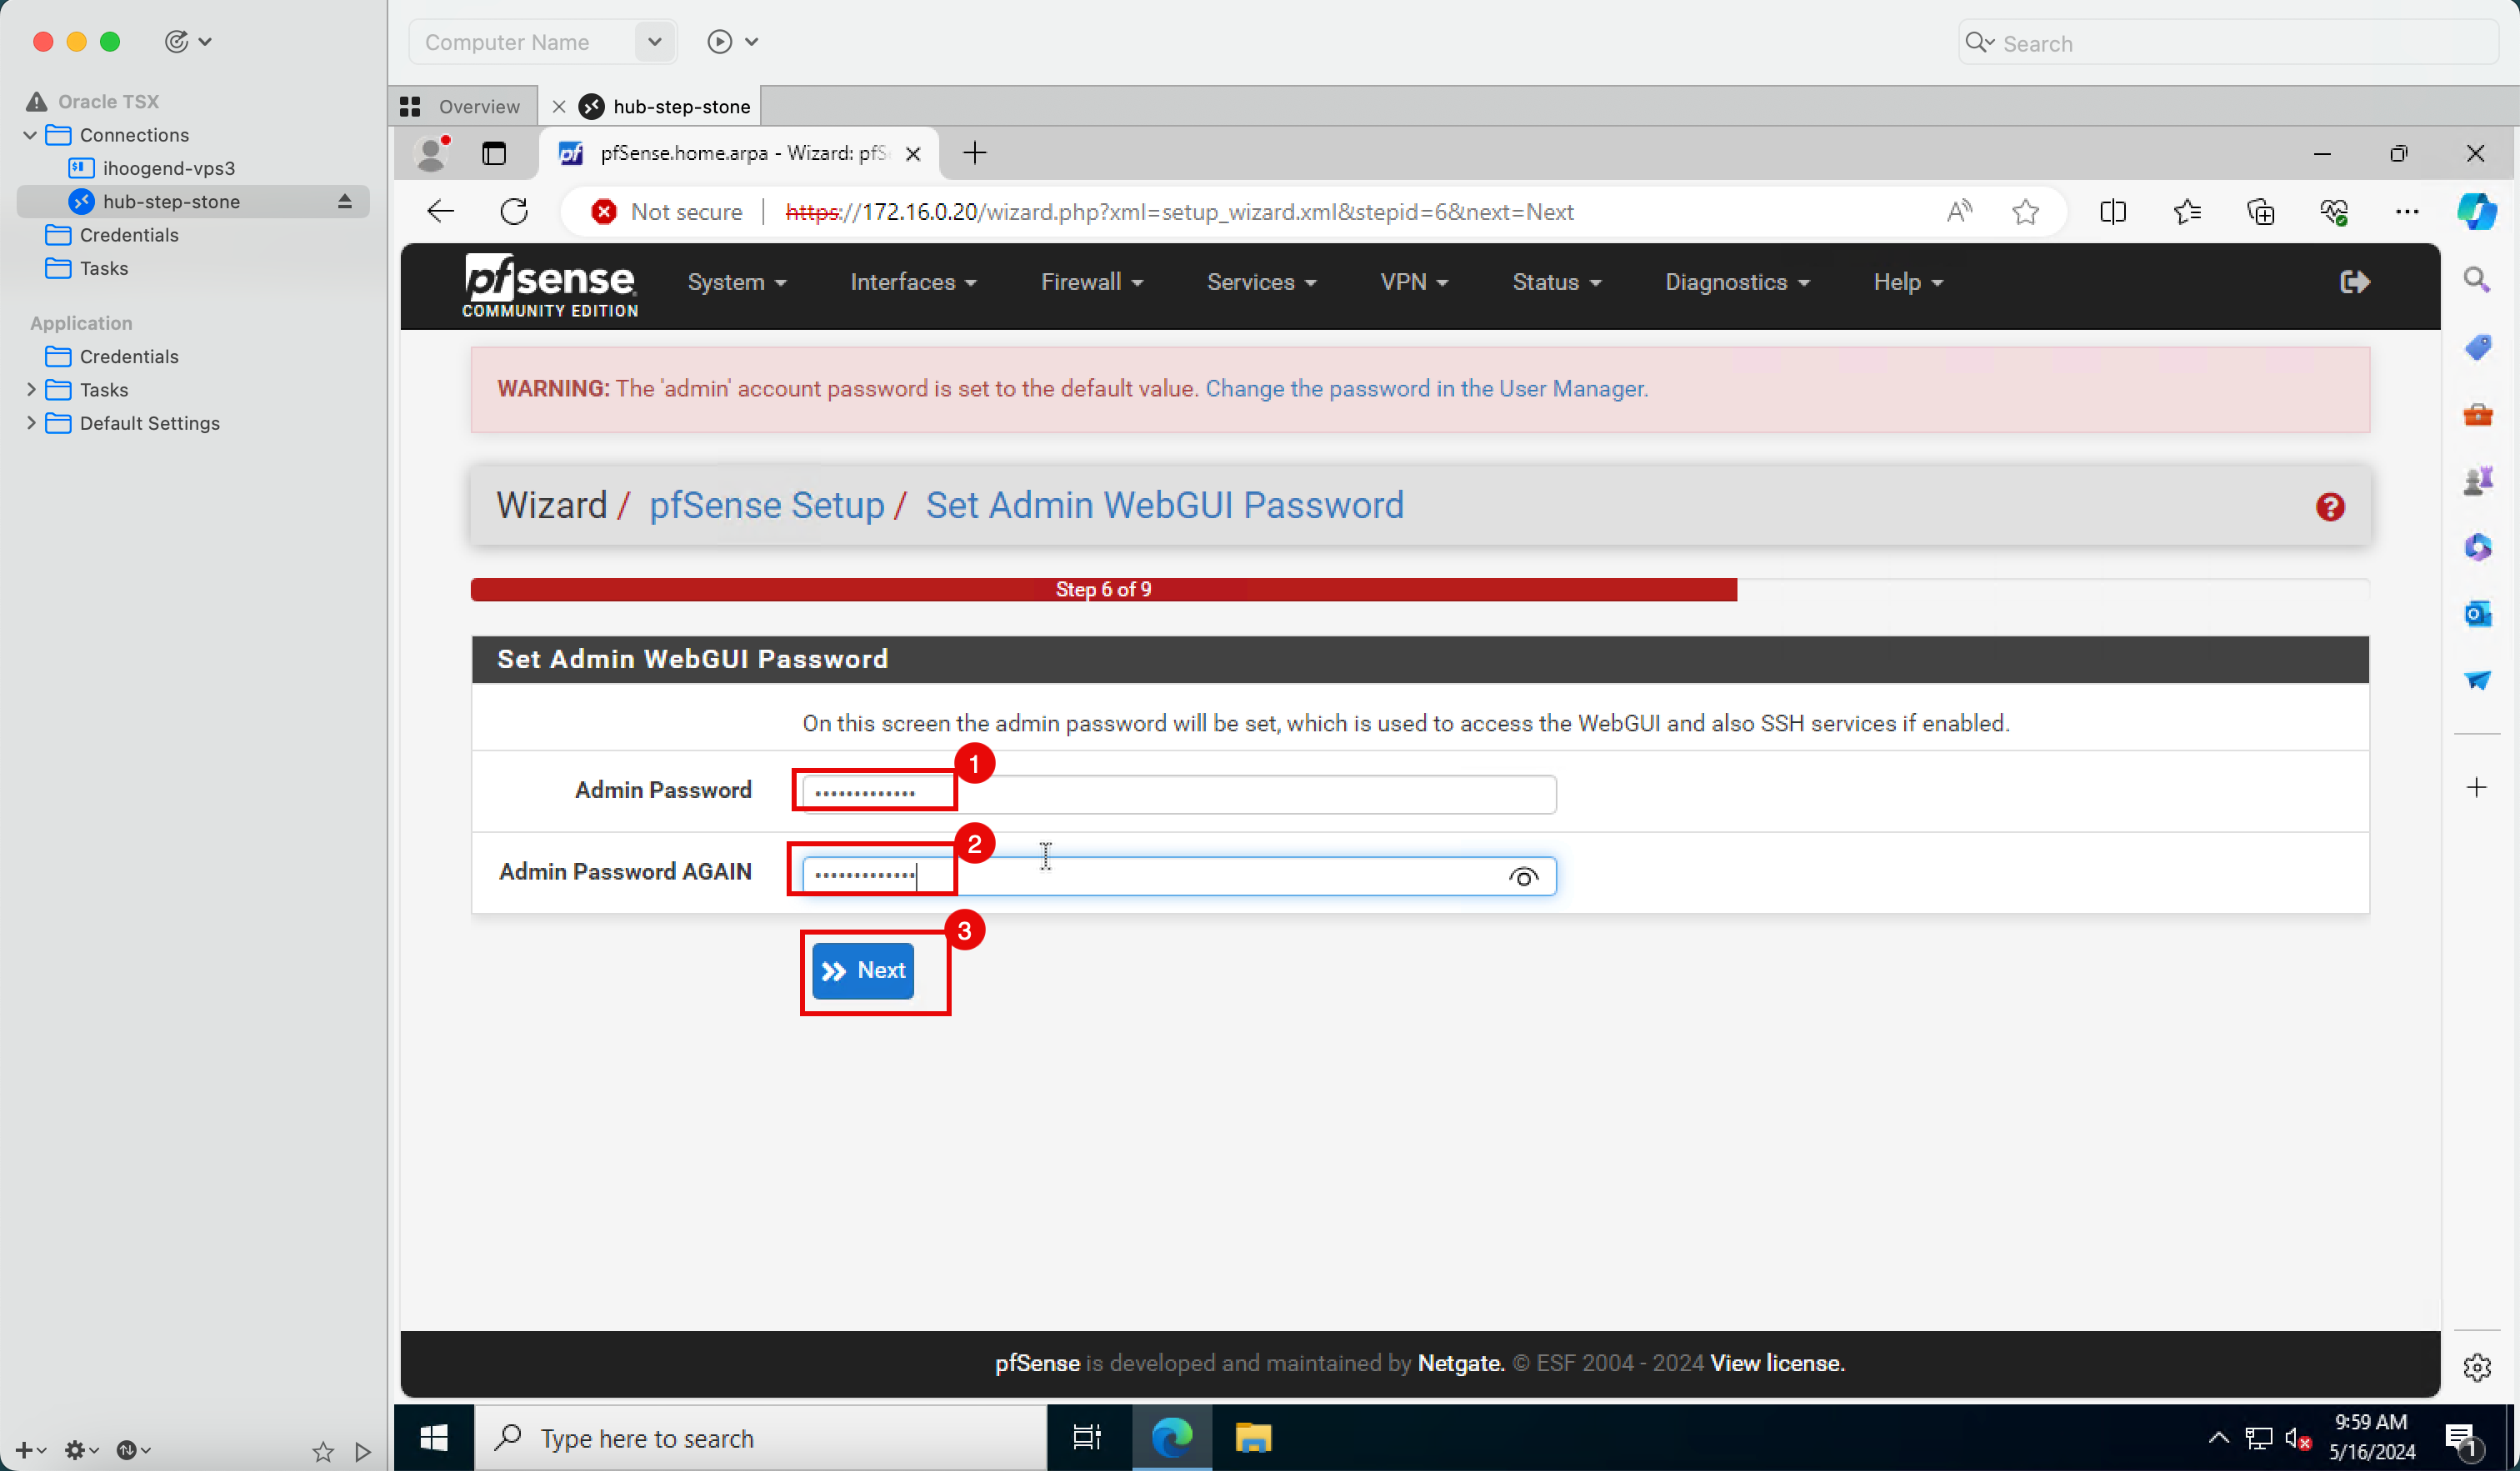
Task: Expand the Application section in sidebar
Action: click(x=81, y=322)
